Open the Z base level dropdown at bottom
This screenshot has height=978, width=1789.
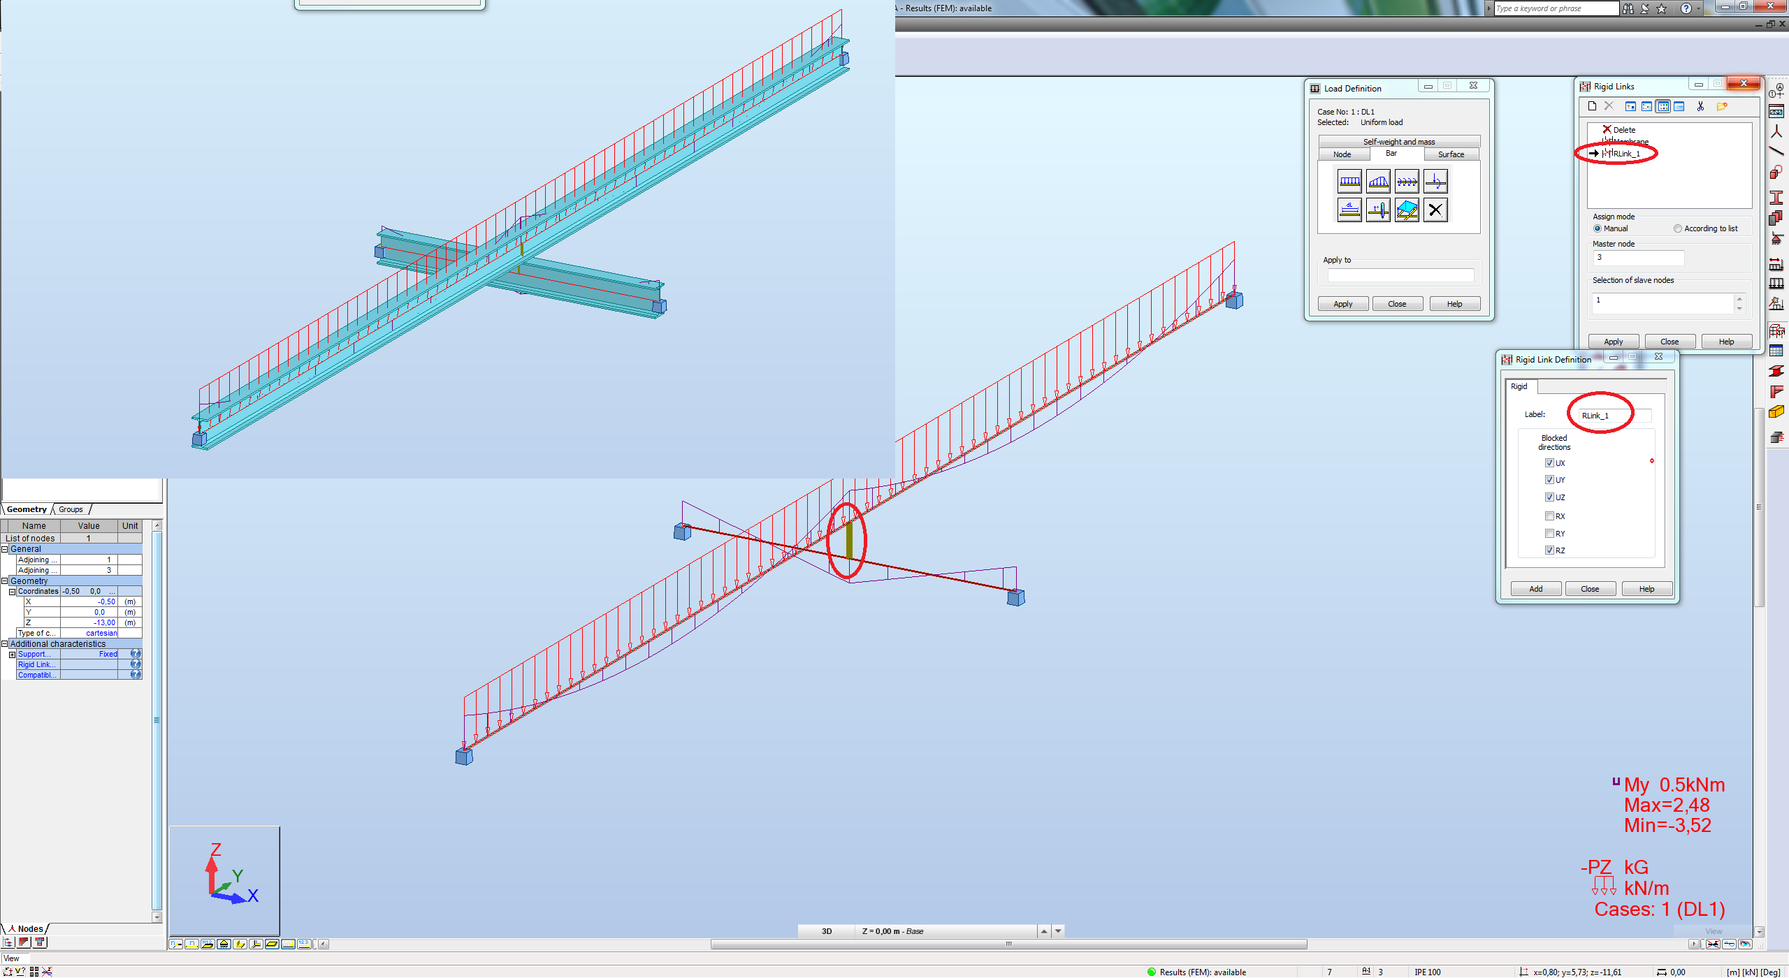point(1059,930)
